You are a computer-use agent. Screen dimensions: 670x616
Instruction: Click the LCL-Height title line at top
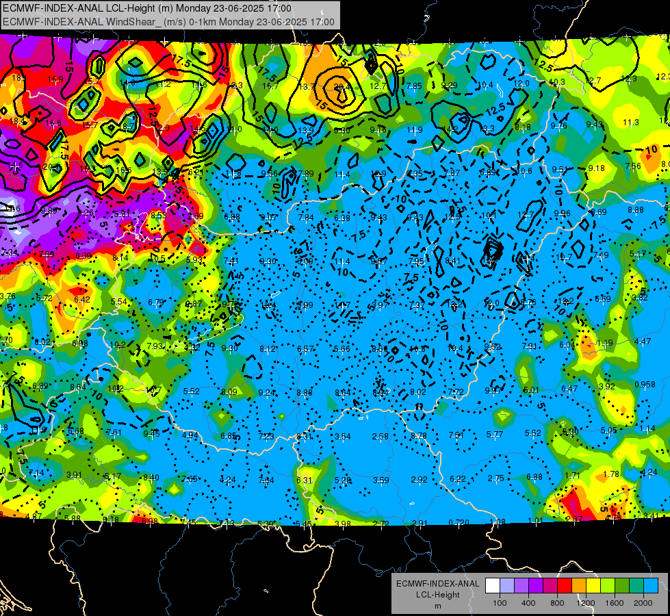pos(147,8)
